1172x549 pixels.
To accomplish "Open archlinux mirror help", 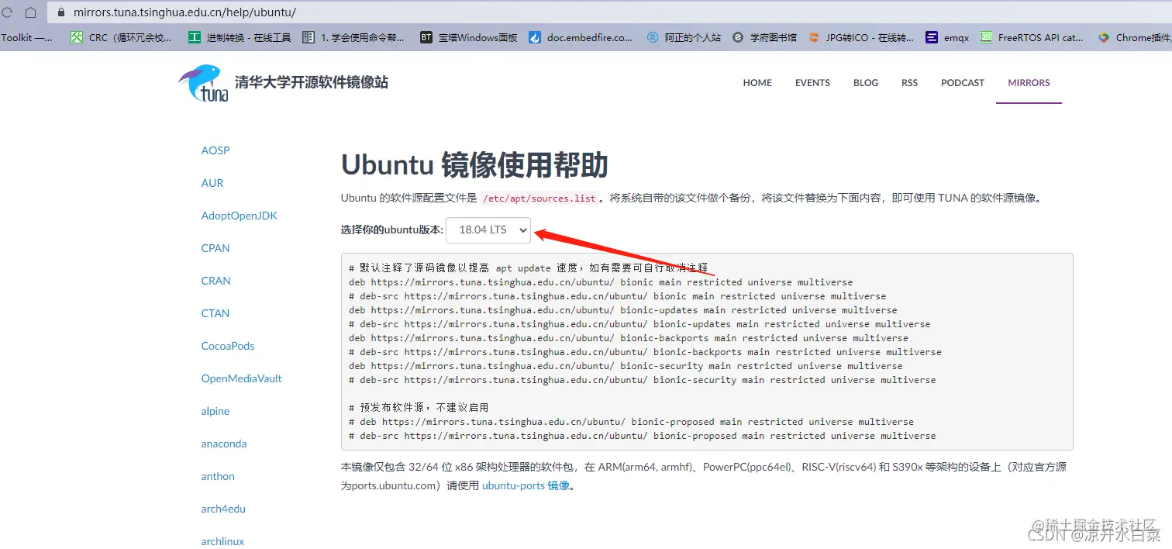I will click(x=222, y=541).
